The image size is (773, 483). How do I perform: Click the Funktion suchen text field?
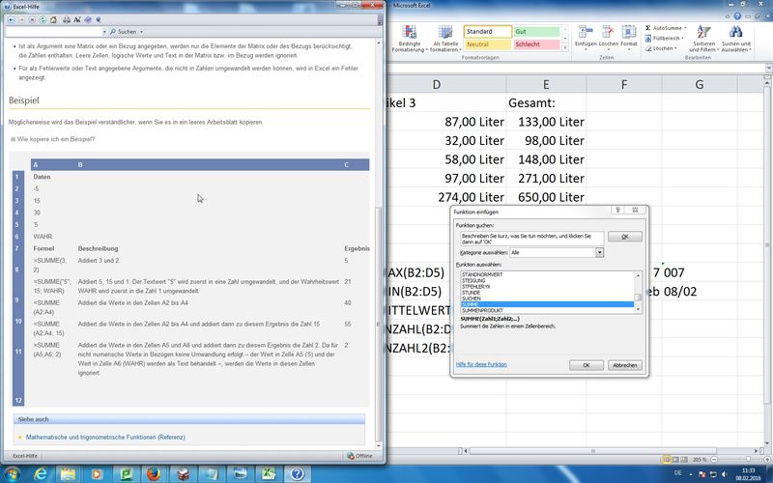pos(530,237)
